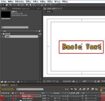The height and width of the screenshot is (101, 105).
Task: Click label color swatch of layer 2
Action: tap(13, 99)
